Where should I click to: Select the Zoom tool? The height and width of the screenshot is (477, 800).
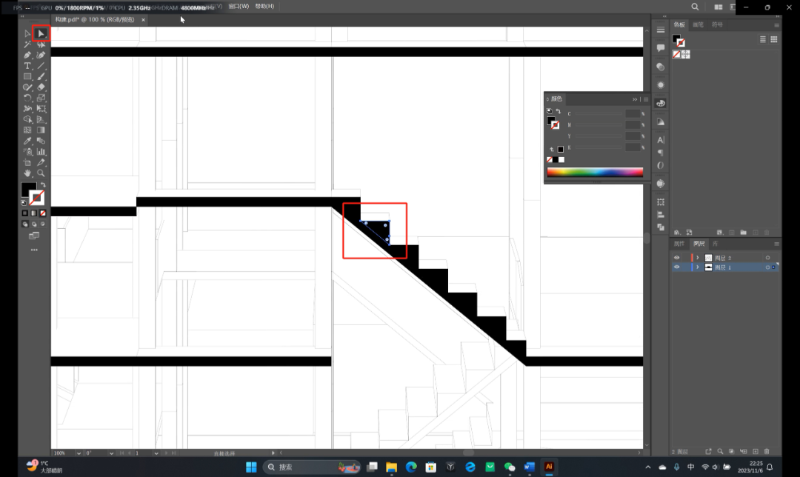[x=41, y=173]
